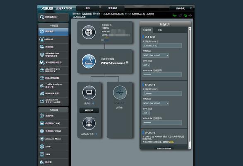Switch to the Status tab in System Info
The height and width of the screenshot is (166, 243).
click(x=160, y=30)
